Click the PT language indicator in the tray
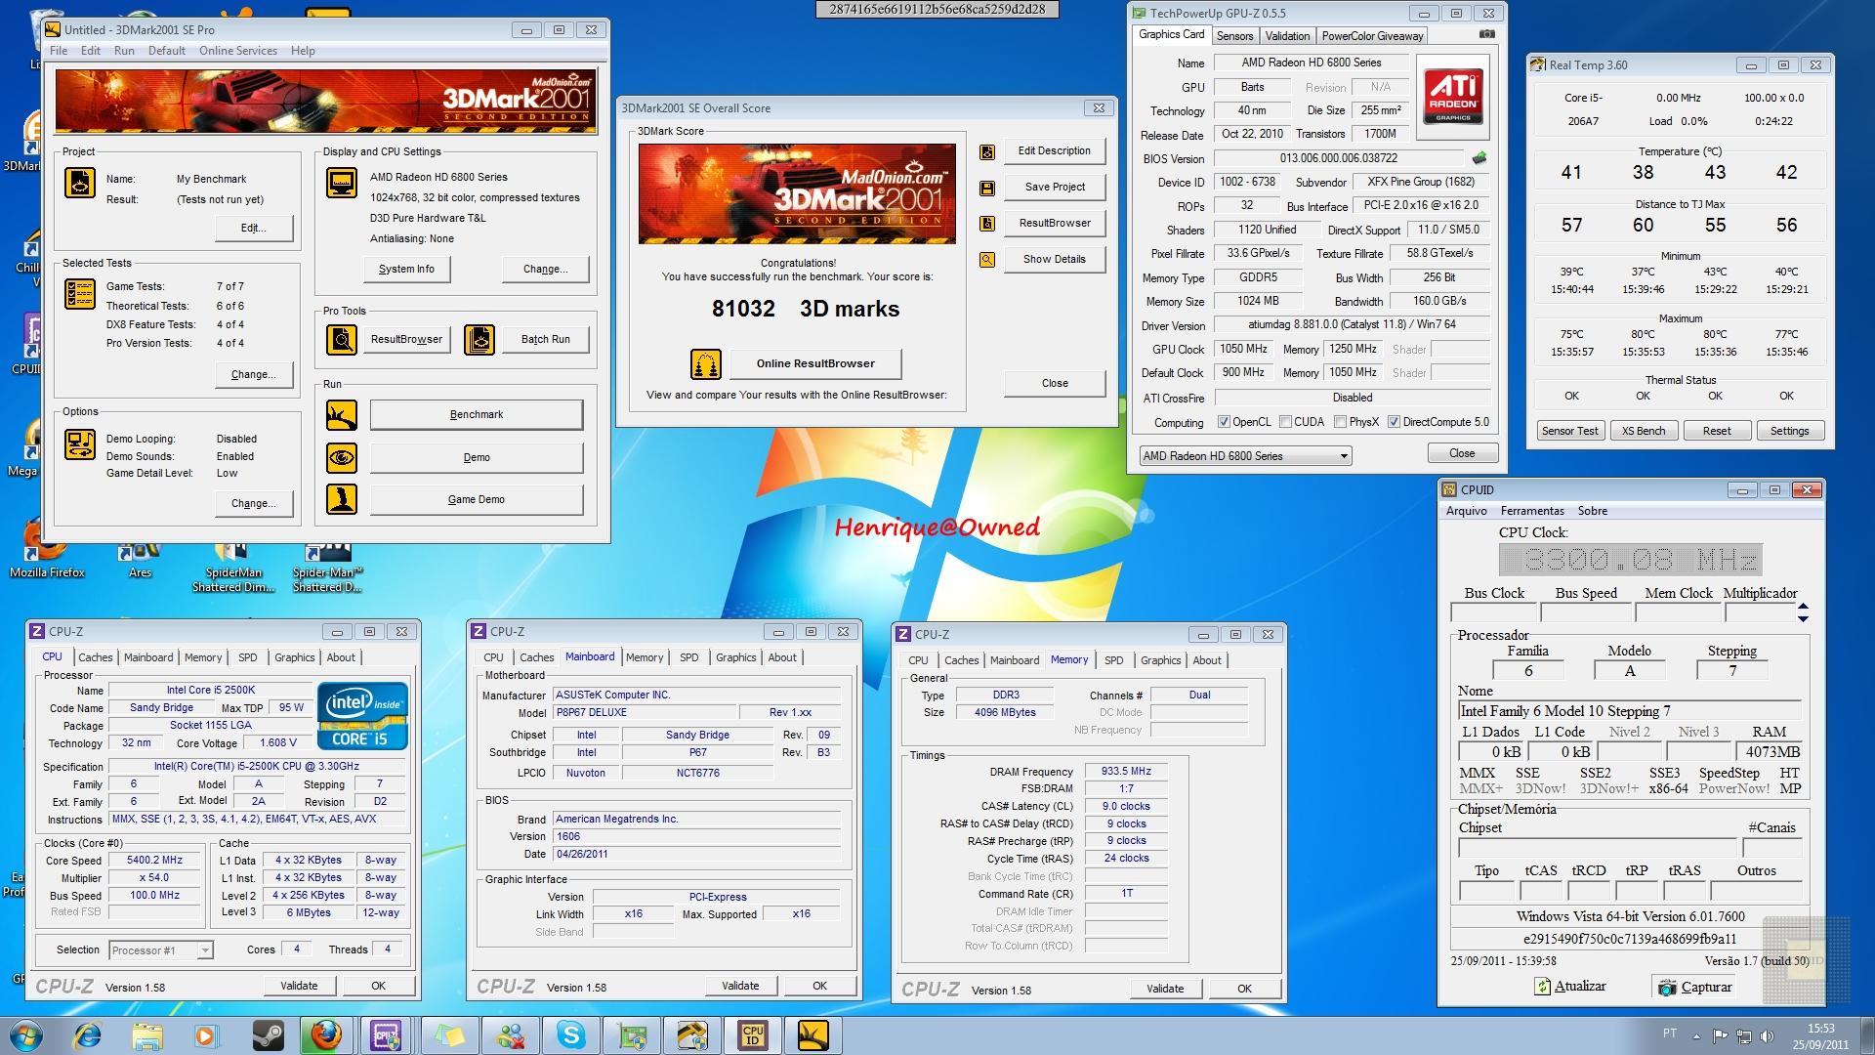 (x=1670, y=1034)
